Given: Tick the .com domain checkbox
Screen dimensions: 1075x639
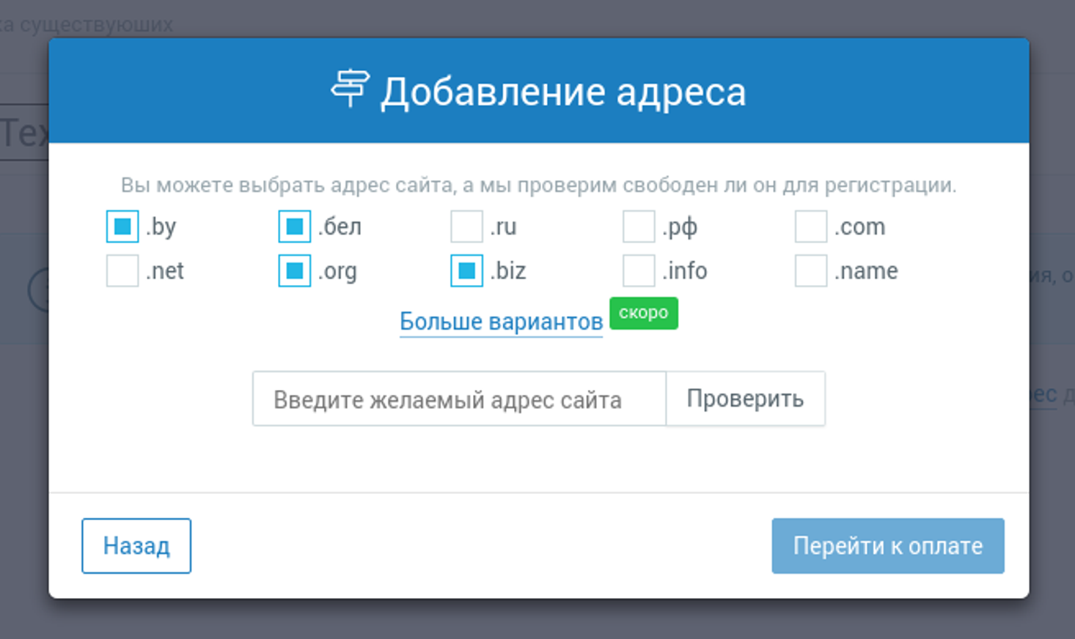Looking at the screenshot, I should click(x=811, y=226).
